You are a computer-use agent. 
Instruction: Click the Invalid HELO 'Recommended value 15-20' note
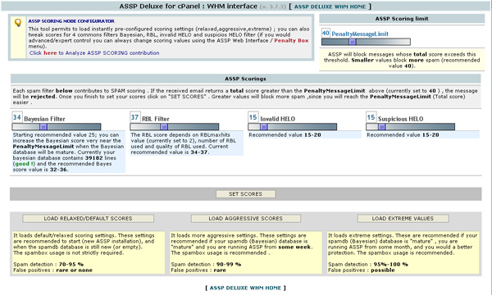[285, 135]
